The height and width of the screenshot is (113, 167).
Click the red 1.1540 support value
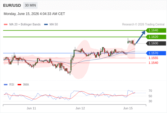click(x=153, y=63)
